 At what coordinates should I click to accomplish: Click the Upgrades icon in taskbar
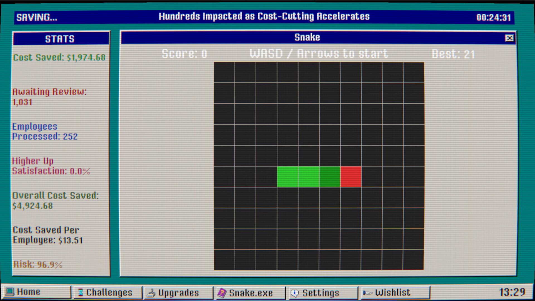point(151,293)
